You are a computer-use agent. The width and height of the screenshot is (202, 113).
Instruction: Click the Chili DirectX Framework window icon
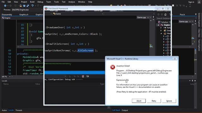46,8
